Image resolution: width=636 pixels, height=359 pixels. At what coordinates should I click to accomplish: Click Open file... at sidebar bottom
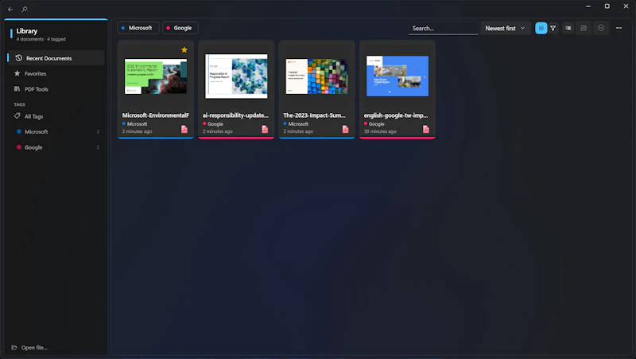29,347
